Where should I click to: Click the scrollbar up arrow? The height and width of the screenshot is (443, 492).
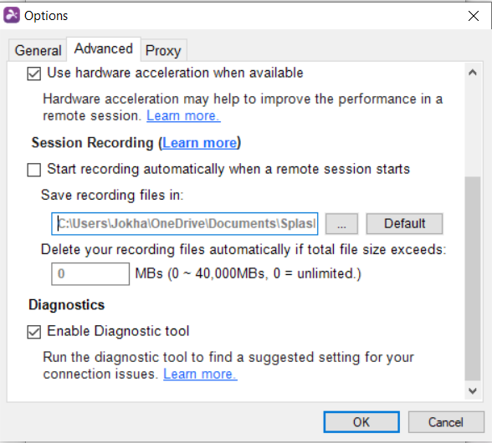coord(473,73)
